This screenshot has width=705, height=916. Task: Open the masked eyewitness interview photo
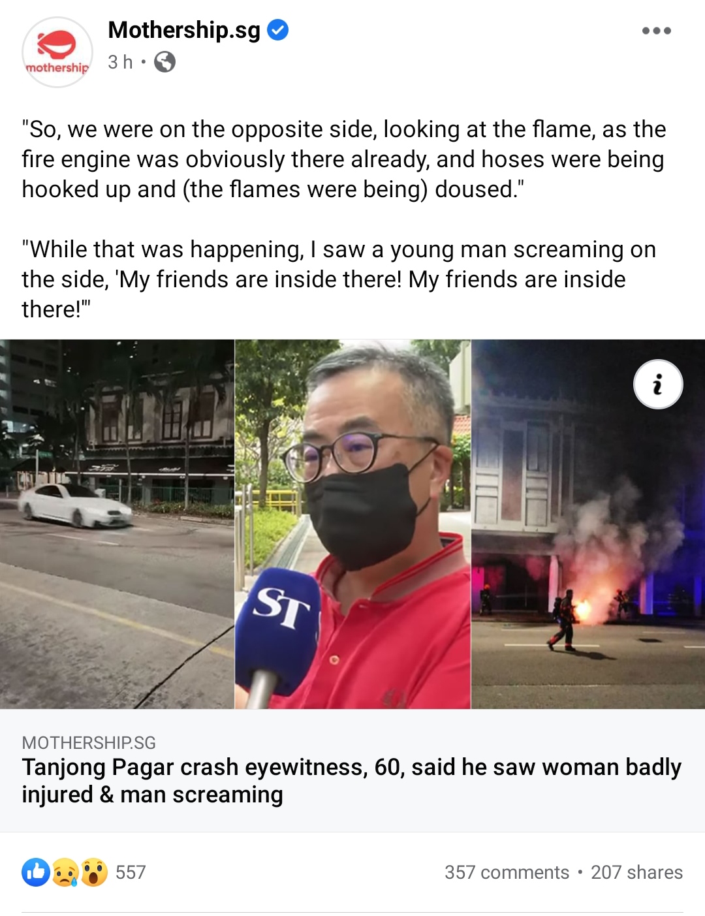pyautogui.click(x=352, y=524)
